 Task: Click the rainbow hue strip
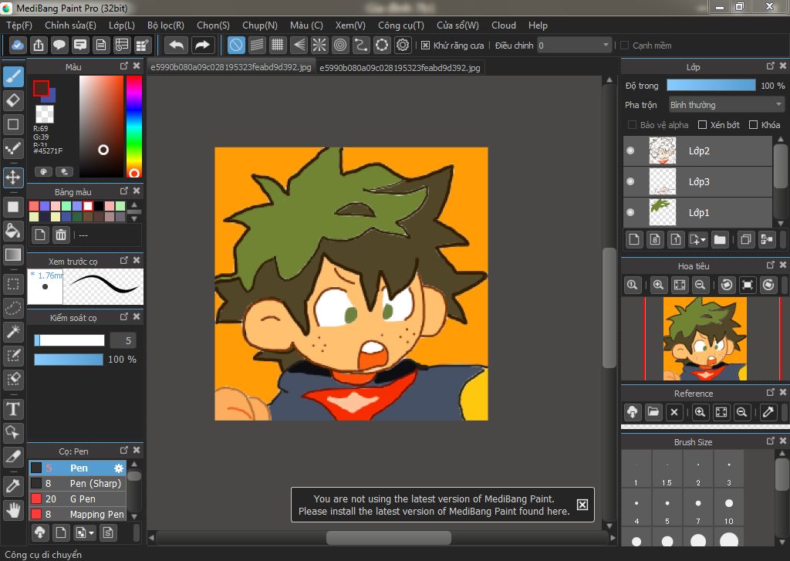click(x=134, y=126)
